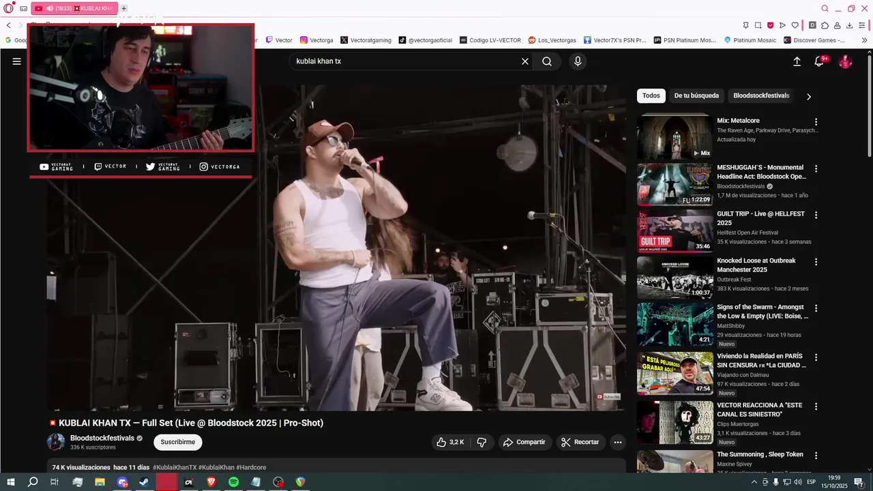Open the YouTube upload/create icon

coord(797,61)
